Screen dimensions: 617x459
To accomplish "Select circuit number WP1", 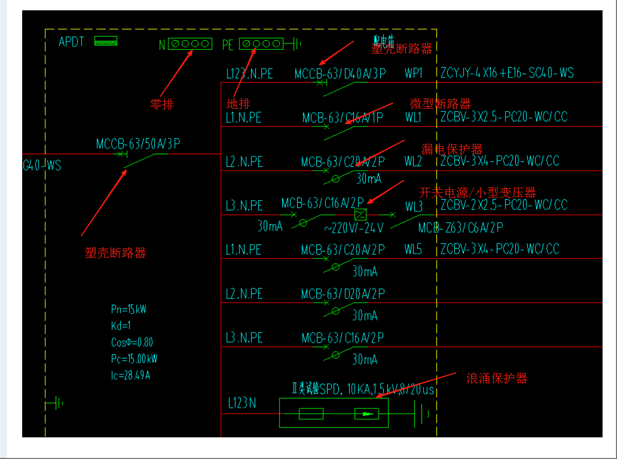I will point(413,73).
